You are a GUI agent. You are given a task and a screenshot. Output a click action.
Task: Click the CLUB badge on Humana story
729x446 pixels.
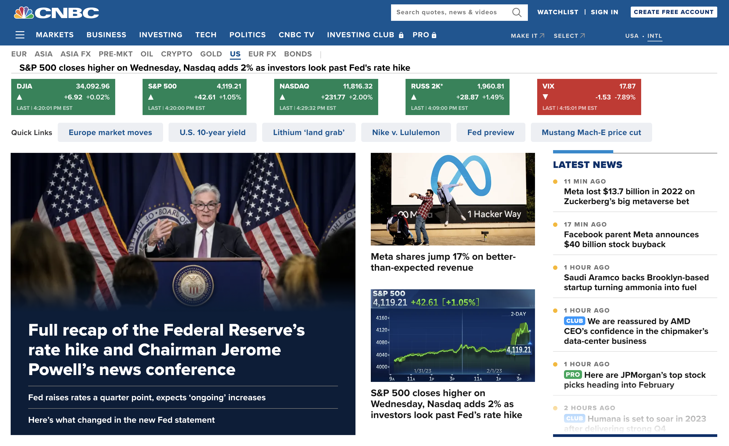pyautogui.click(x=574, y=418)
